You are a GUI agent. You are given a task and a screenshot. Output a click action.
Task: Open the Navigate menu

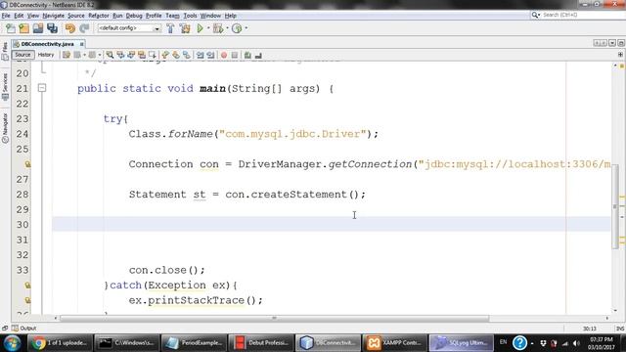click(54, 16)
